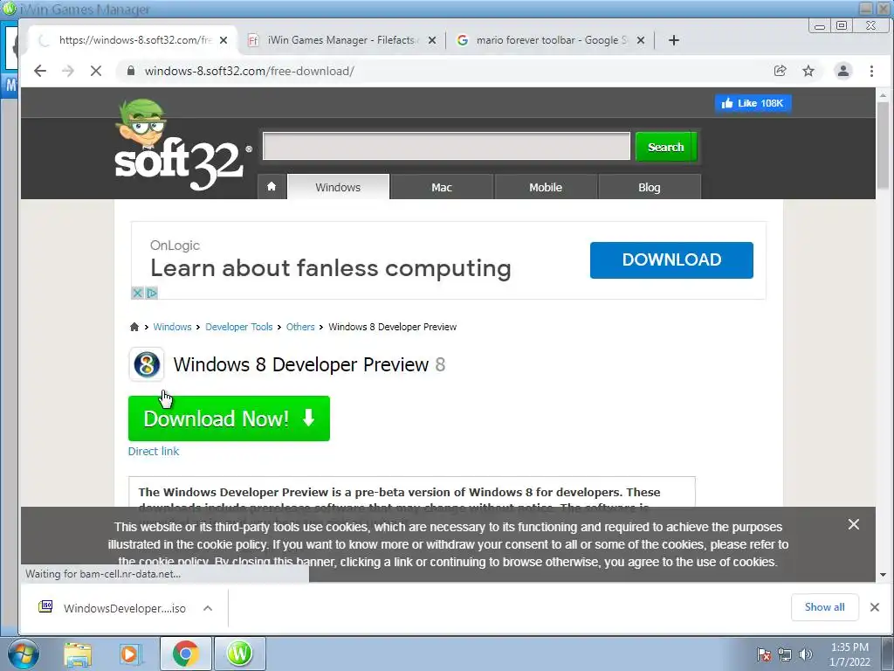Click the volume speaker tray icon
The height and width of the screenshot is (671, 894).
[806, 654]
